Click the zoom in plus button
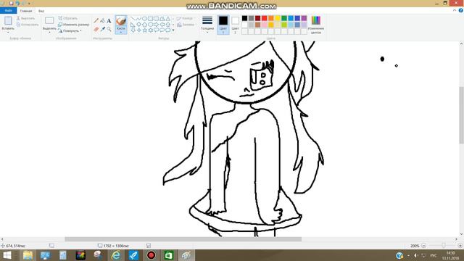464x261 pixels. point(460,246)
